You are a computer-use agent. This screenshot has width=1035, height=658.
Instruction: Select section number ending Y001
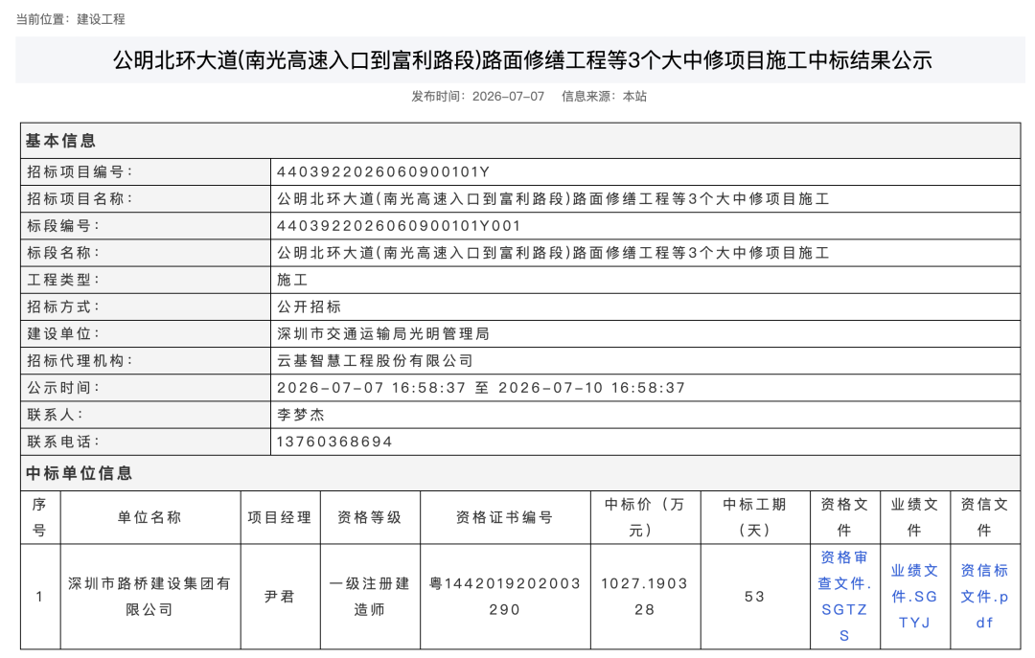tap(399, 226)
